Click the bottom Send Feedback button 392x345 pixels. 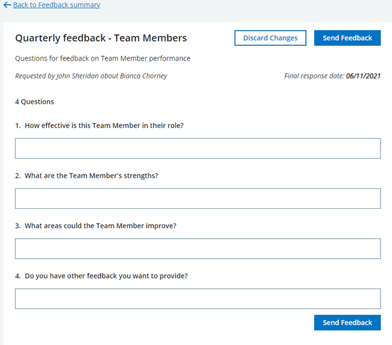(x=347, y=323)
